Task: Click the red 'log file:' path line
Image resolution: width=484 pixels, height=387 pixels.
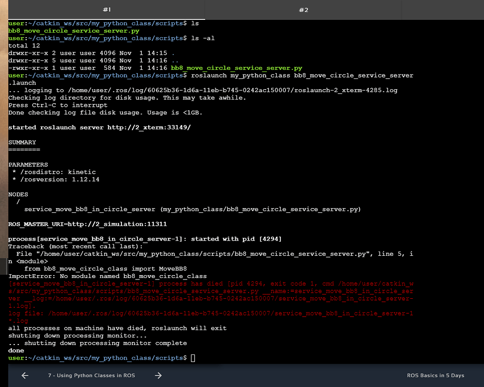Action: 210,313
